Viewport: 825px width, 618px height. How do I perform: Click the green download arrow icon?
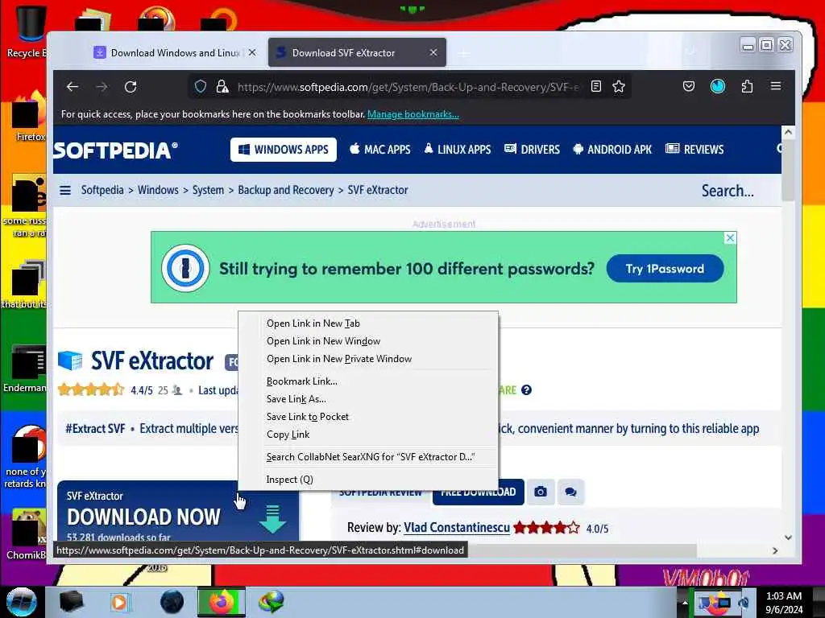pos(272,519)
